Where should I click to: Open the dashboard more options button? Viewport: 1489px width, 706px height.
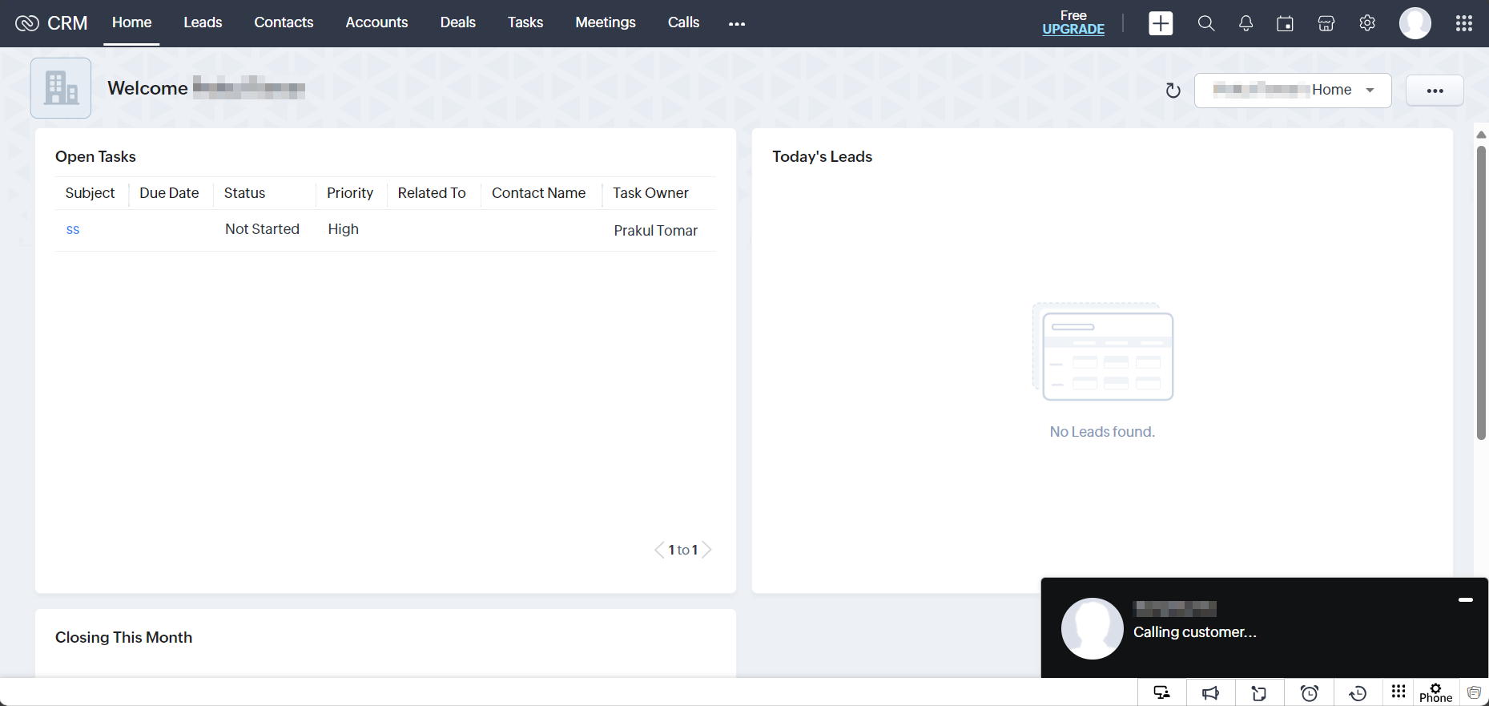point(1435,91)
